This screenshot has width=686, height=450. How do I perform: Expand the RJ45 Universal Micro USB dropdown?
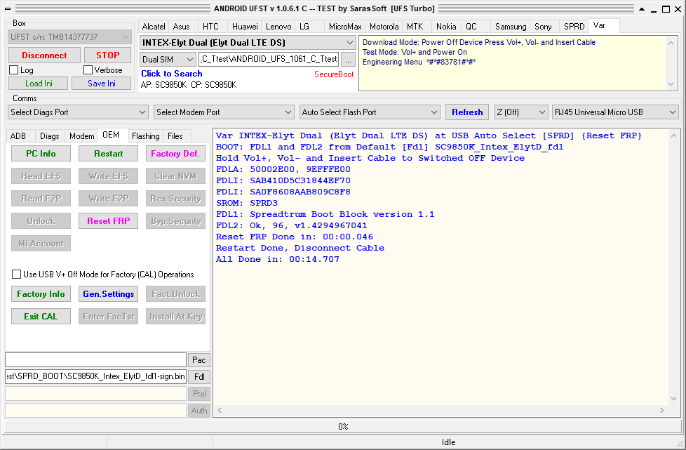[615, 112]
